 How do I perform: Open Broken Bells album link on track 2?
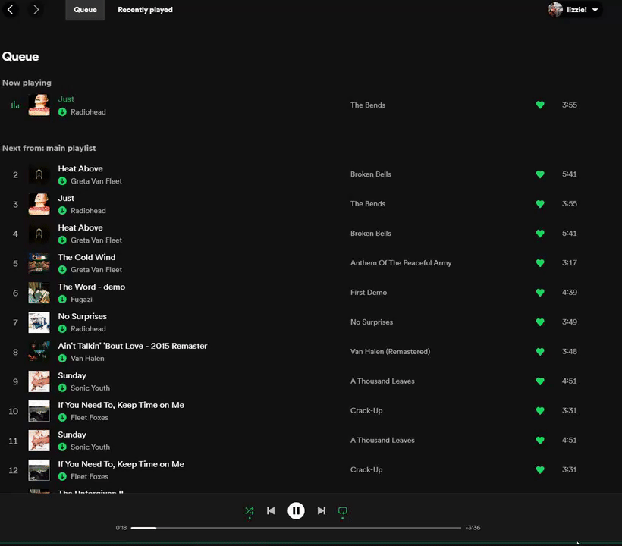coord(370,174)
